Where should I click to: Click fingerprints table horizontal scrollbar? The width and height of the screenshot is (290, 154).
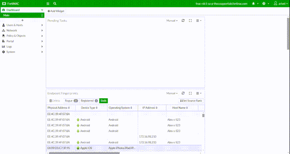tap(84, 153)
